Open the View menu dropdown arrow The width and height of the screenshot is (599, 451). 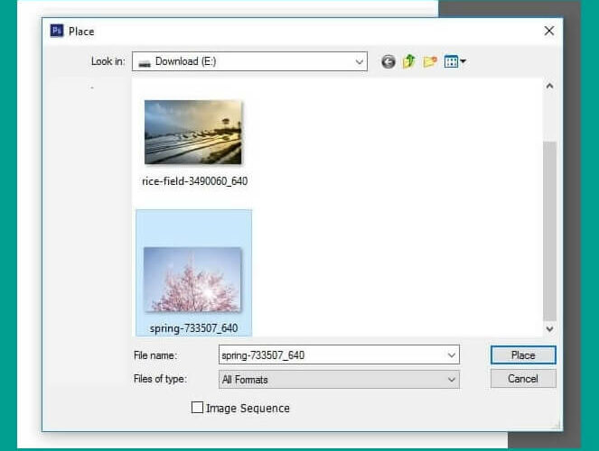(x=463, y=61)
